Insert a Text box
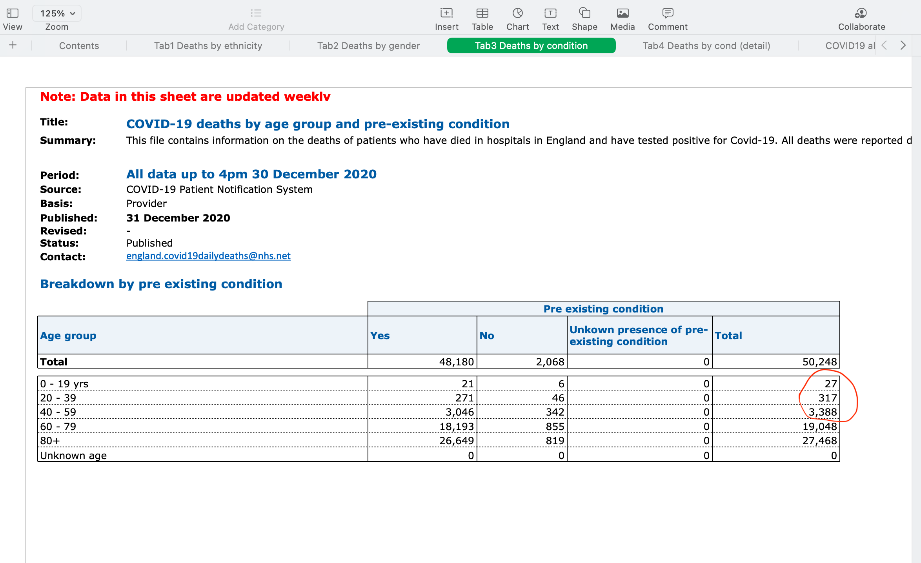The image size is (921, 563). point(550,13)
